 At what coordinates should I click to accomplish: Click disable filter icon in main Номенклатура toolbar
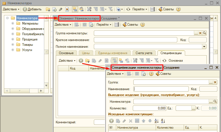click(x=111, y=9)
